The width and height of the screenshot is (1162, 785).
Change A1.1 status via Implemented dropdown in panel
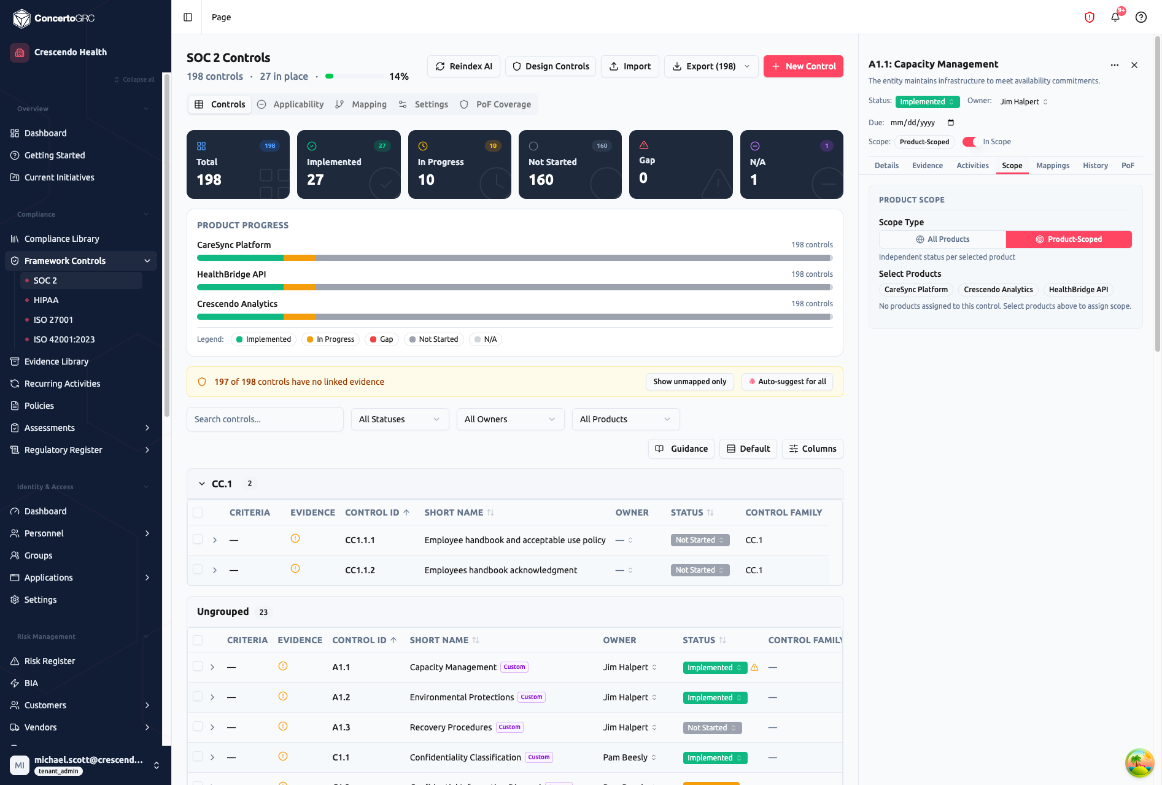point(927,102)
